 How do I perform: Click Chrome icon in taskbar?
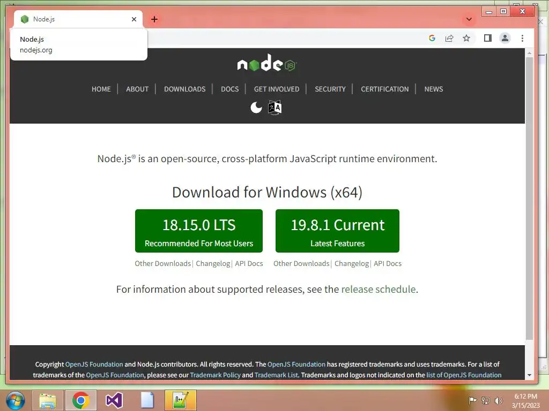[81, 400]
